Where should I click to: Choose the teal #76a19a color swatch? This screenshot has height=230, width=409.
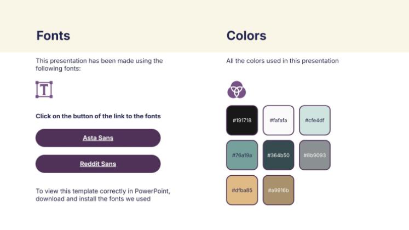click(241, 155)
